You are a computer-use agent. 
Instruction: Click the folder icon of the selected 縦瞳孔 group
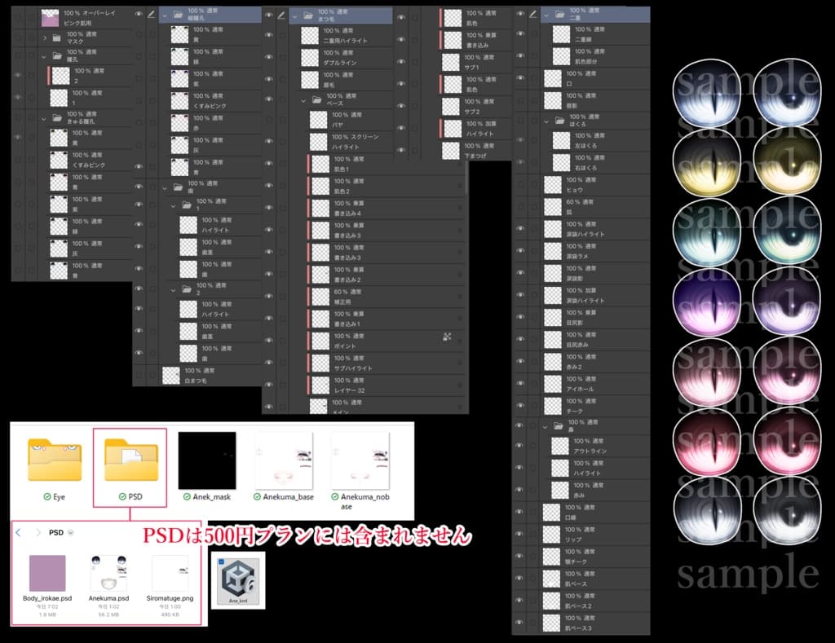click(179, 15)
